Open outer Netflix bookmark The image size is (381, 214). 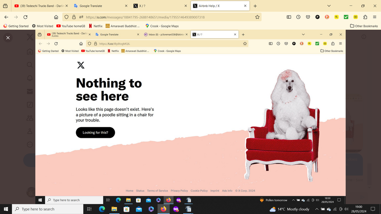95,26
